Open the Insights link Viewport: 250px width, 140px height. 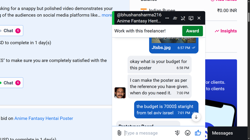point(226,31)
